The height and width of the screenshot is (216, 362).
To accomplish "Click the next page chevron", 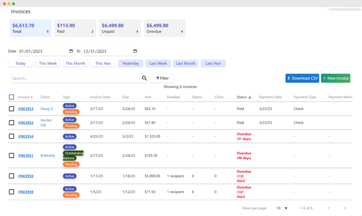I will (x=345, y=208).
